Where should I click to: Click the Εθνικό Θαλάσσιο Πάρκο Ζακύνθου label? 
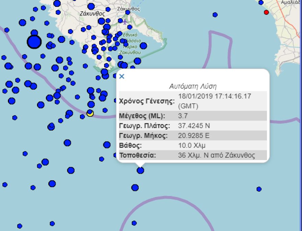coord(130,44)
